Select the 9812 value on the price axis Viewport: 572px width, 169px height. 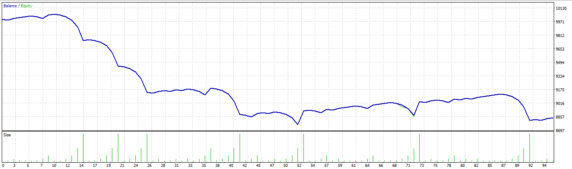pos(560,36)
